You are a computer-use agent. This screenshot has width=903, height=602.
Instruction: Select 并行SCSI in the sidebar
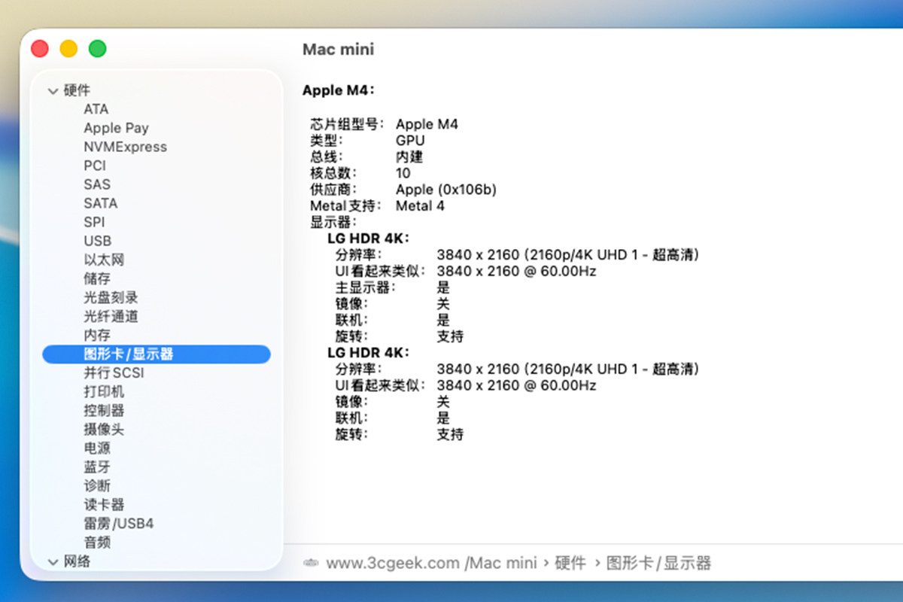(114, 372)
